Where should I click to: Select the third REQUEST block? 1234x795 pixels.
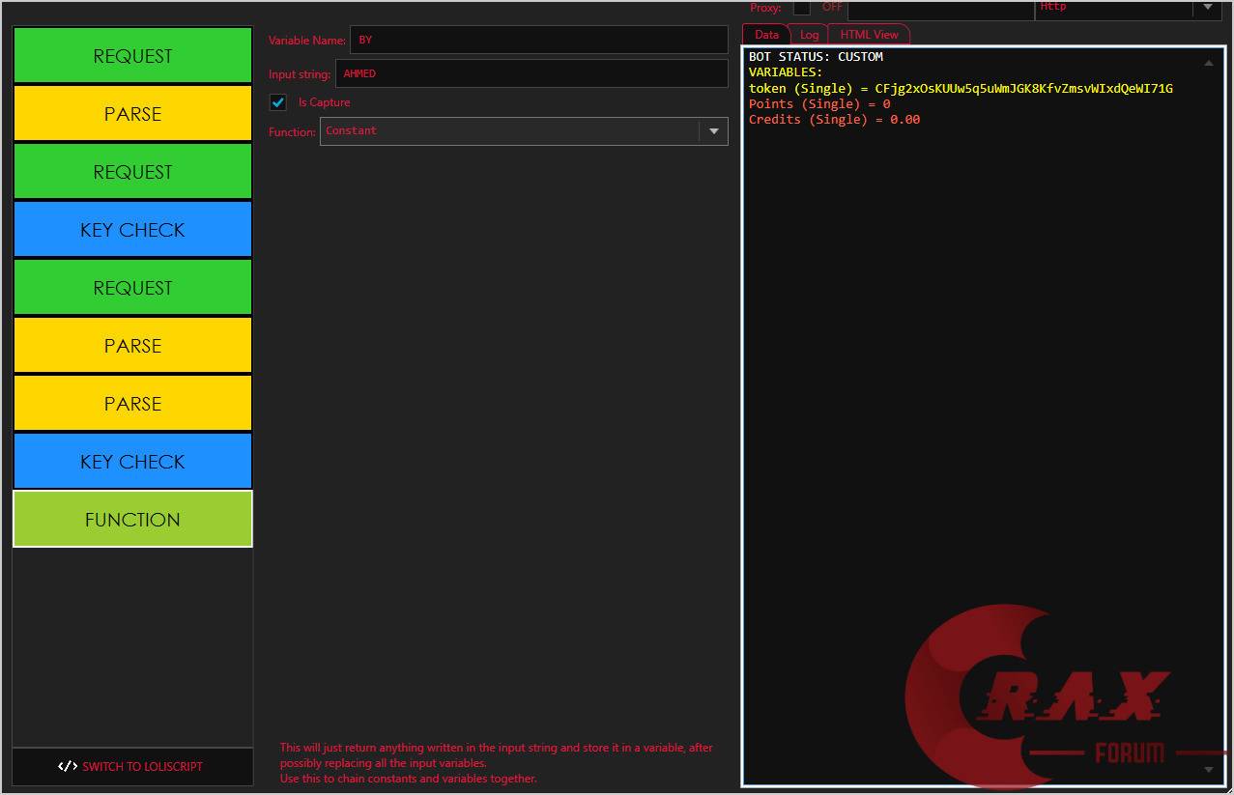[x=131, y=287]
